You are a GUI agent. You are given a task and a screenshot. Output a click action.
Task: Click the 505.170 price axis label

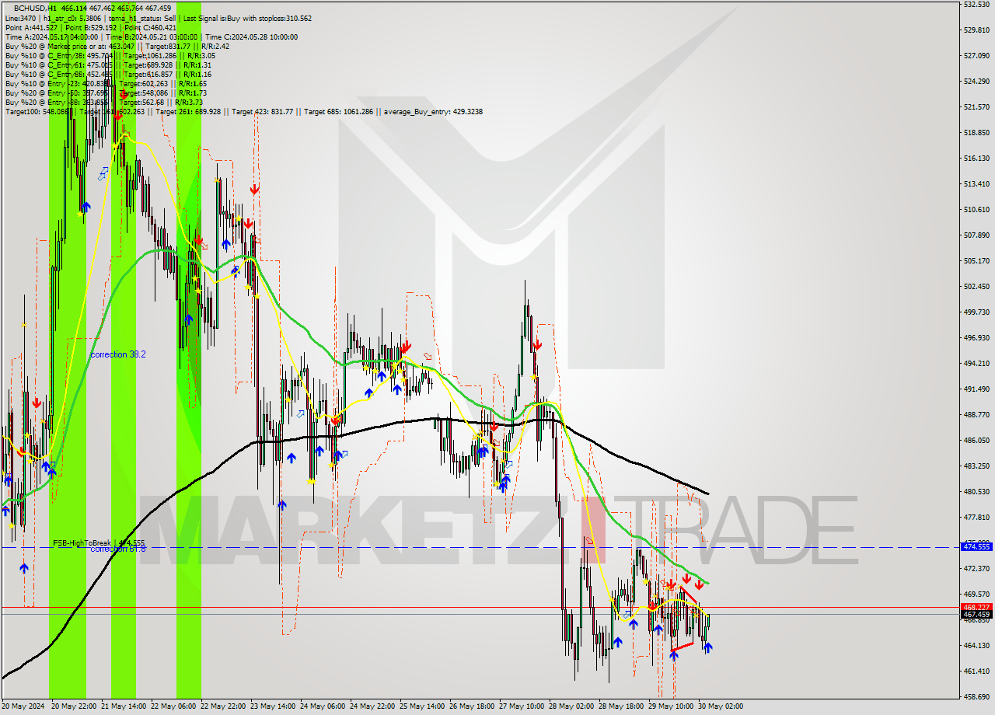point(976,261)
